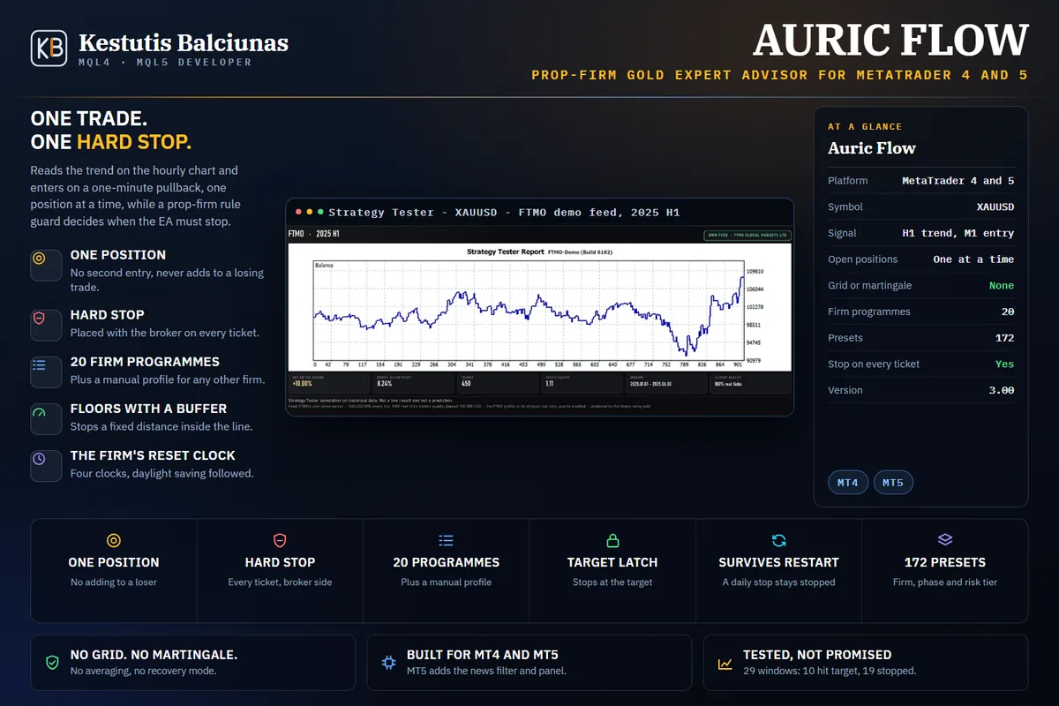Viewport: 1059px width, 706px height.
Task: Click the refresh icon above Survives Restart
Action: 778,540
